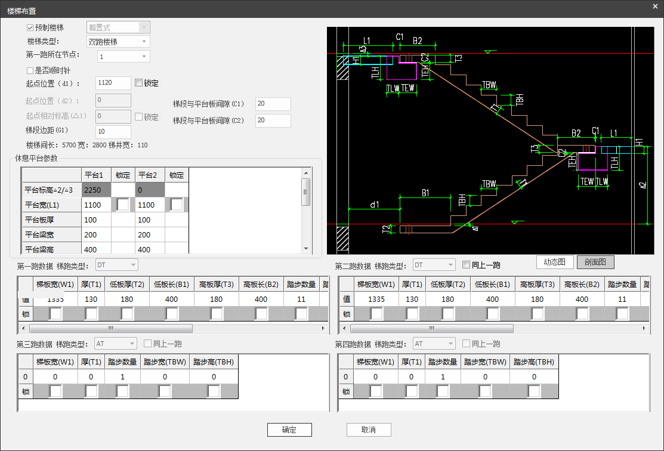664x451 pixels.
Task: Check 同上一跑 for 第二跑数据
Action: point(467,265)
